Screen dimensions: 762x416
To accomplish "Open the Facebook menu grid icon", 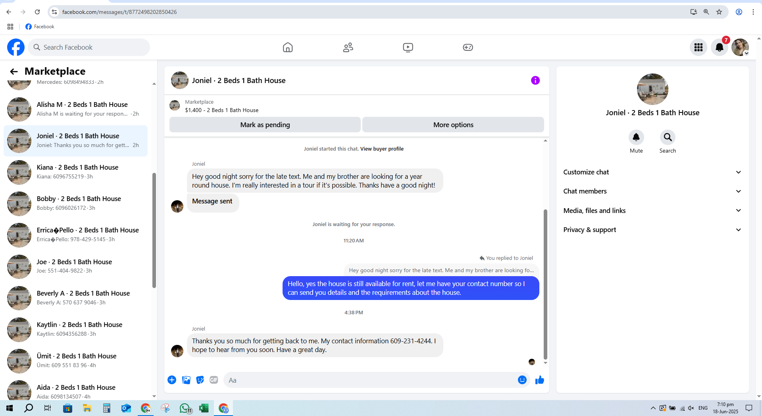I will (x=698, y=47).
